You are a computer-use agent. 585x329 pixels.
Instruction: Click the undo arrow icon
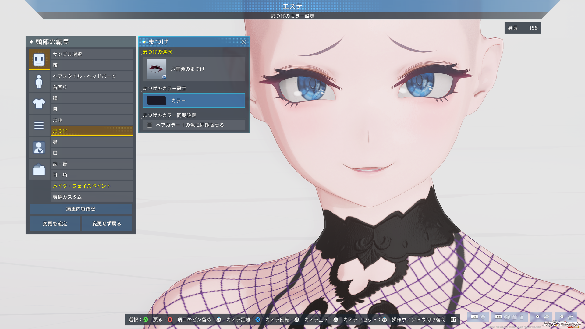click(x=546, y=317)
